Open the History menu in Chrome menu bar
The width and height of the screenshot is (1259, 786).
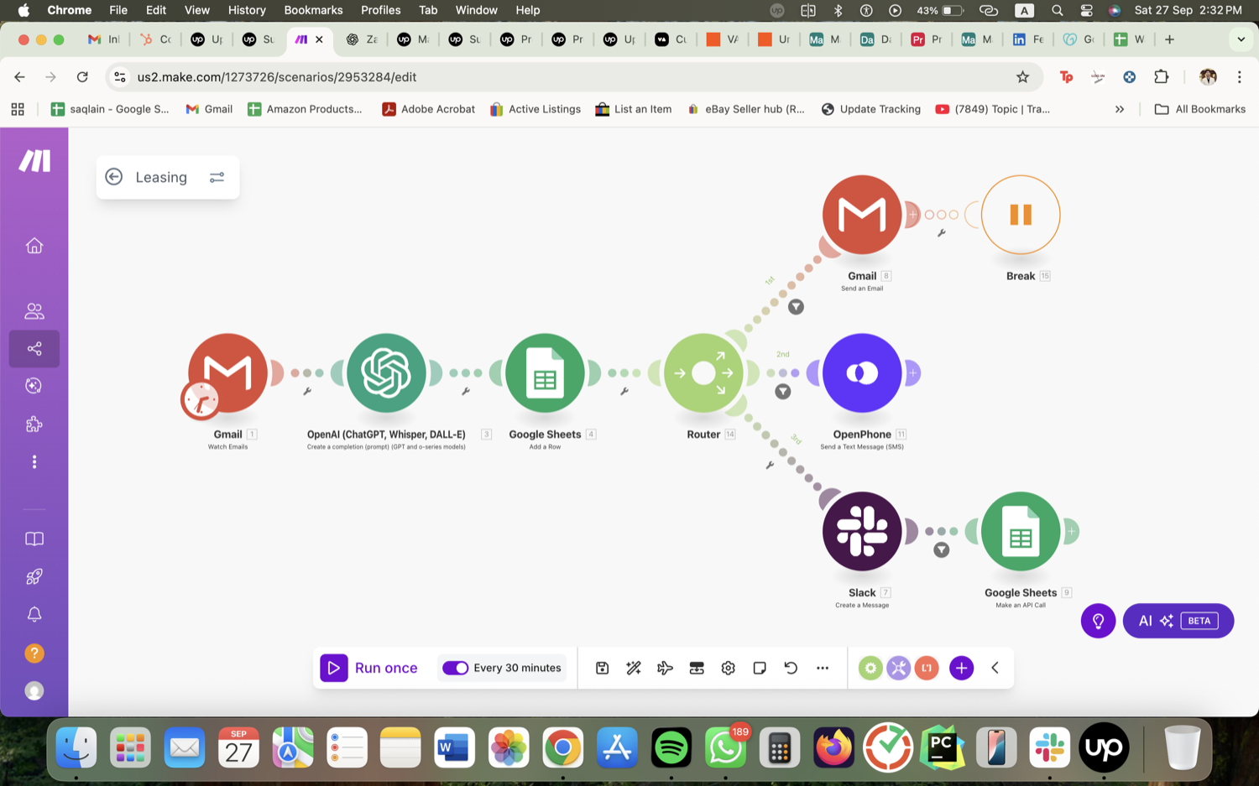pos(247,10)
